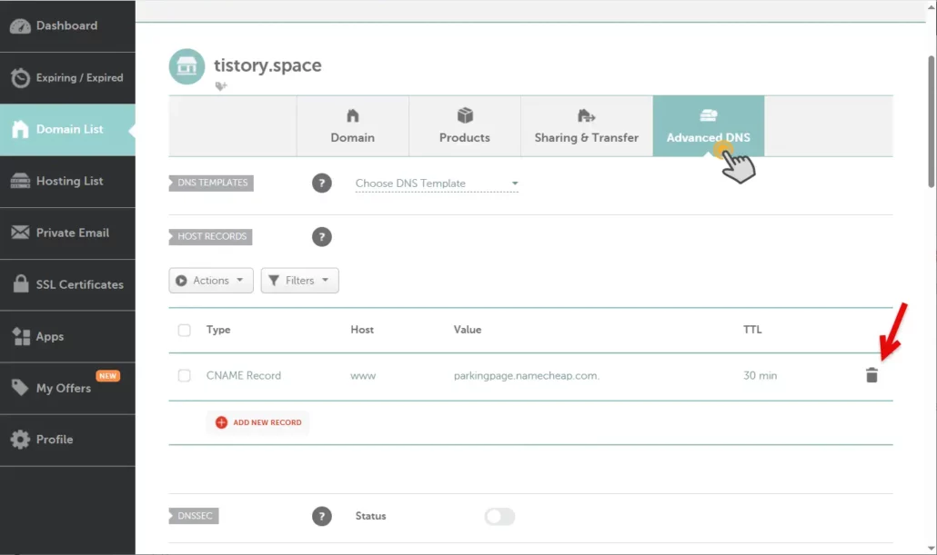937x555 pixels.
Task: Switch to the Advanced DNS tab
Action: click(x=708, y=126)
